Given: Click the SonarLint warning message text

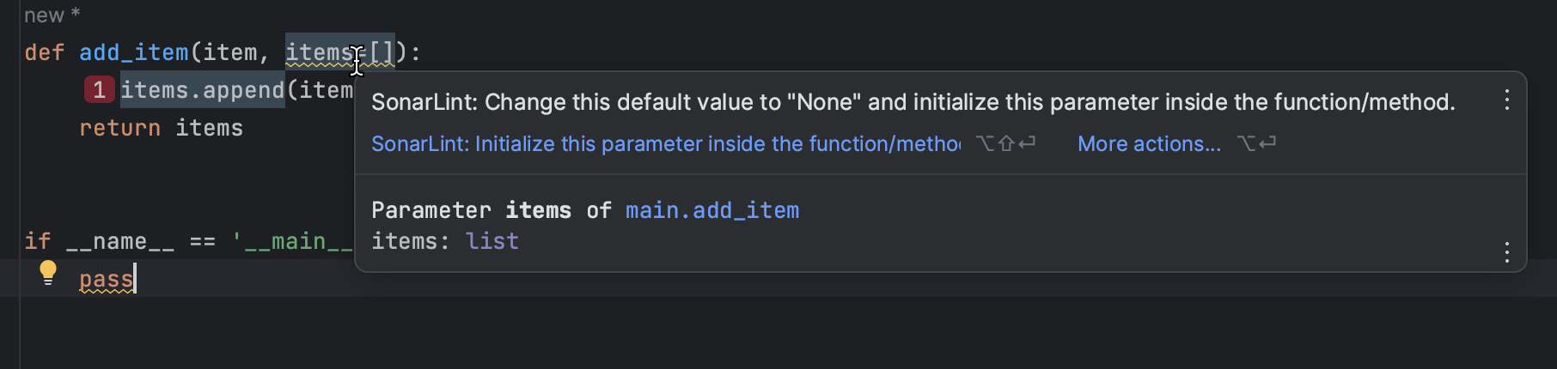Looking at the screenshot, I should [x=913, y=102].
